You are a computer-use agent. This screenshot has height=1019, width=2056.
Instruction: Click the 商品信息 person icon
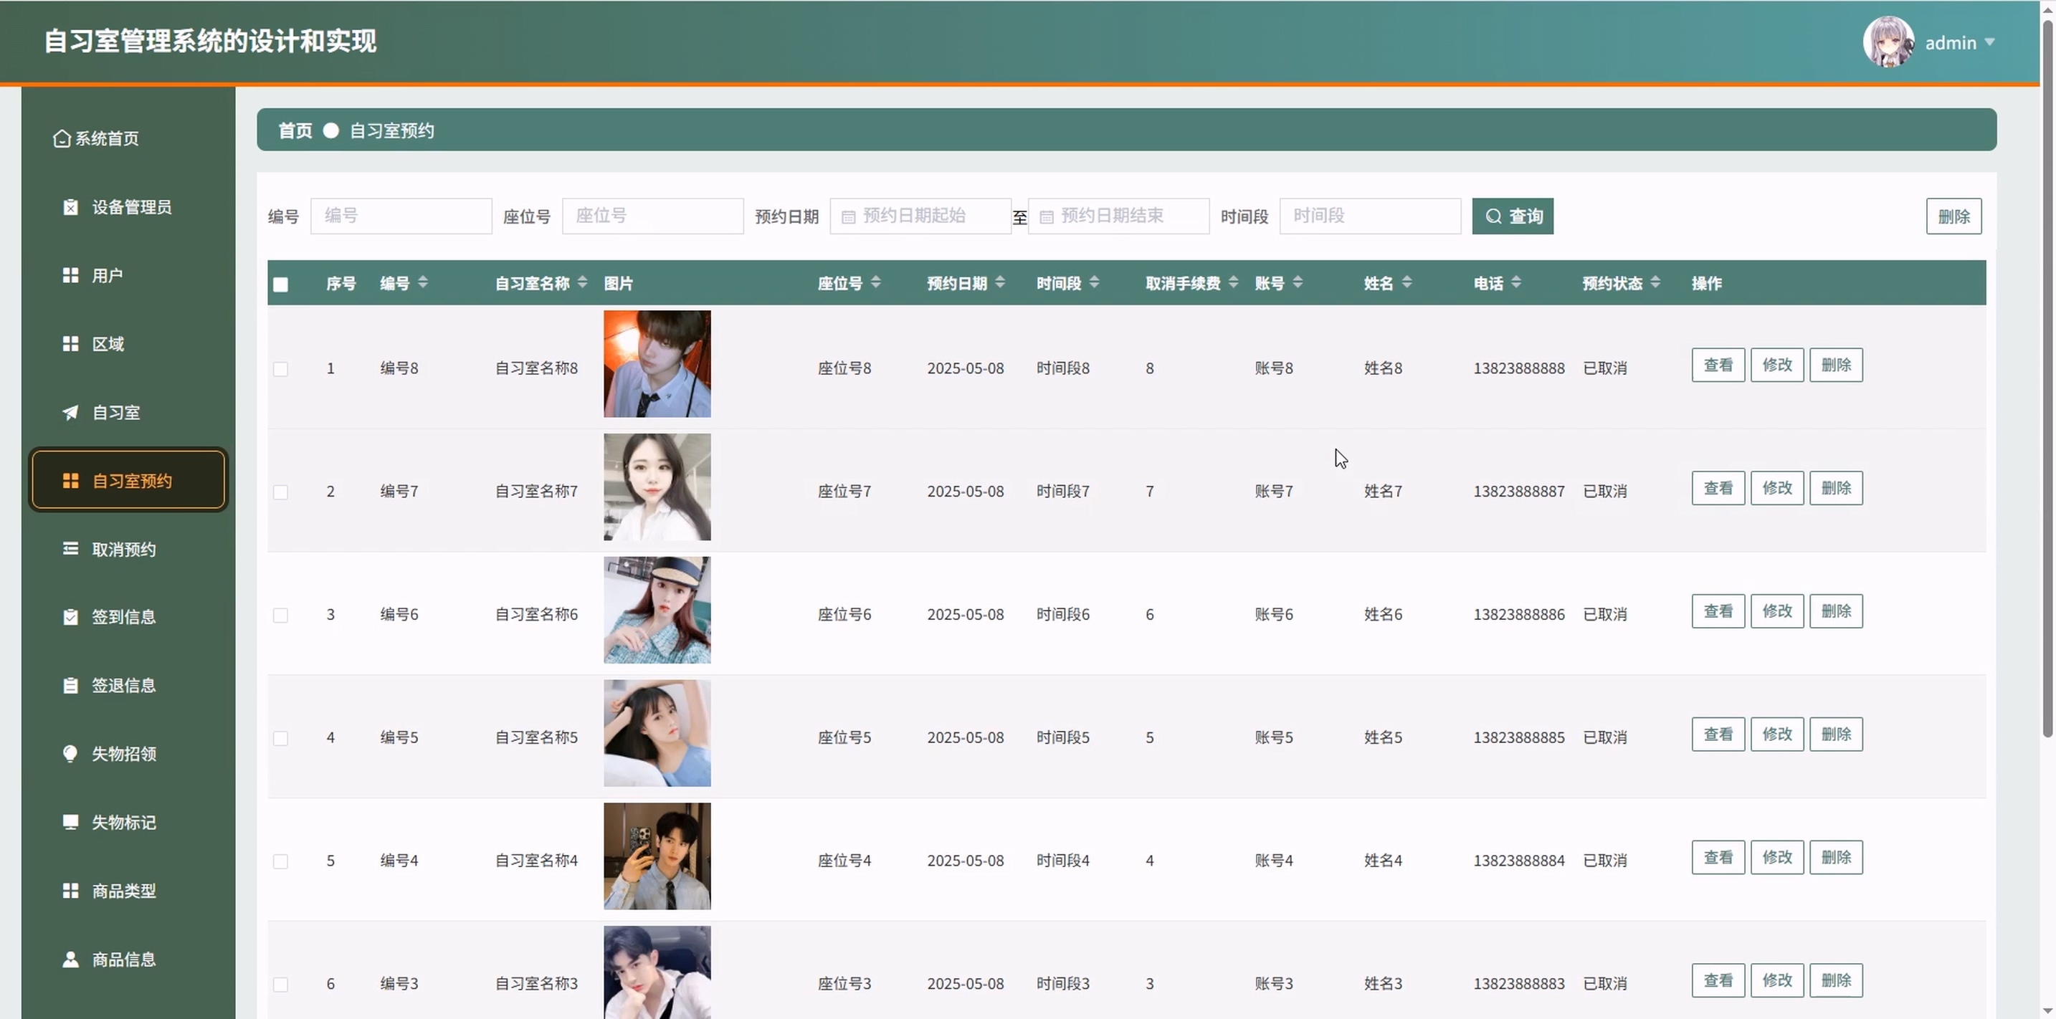70,959
